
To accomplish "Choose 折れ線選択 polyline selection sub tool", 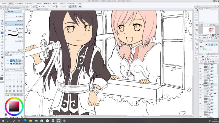I will point(14,28).
